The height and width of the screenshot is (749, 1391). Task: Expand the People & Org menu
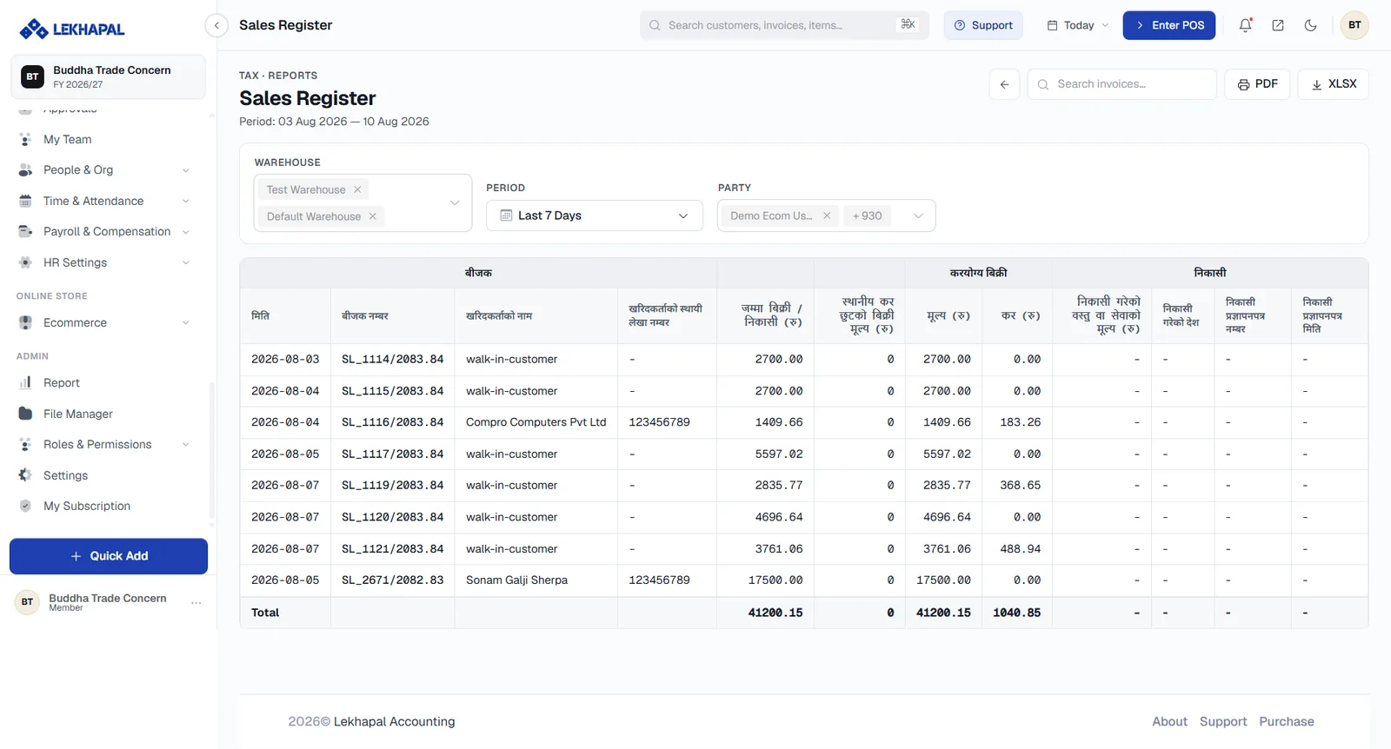[104, 170]
